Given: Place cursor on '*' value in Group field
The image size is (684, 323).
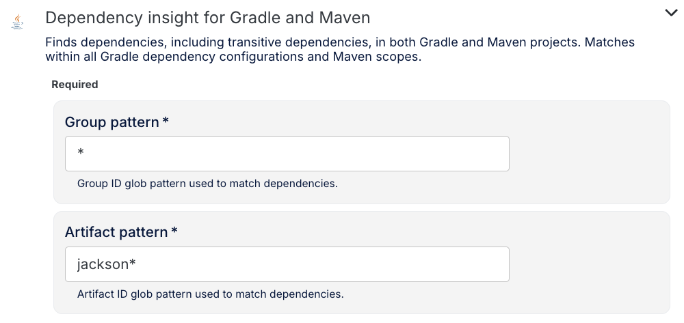Looking at the screenshot, I should pyautogui.click(x=81, y=154).
